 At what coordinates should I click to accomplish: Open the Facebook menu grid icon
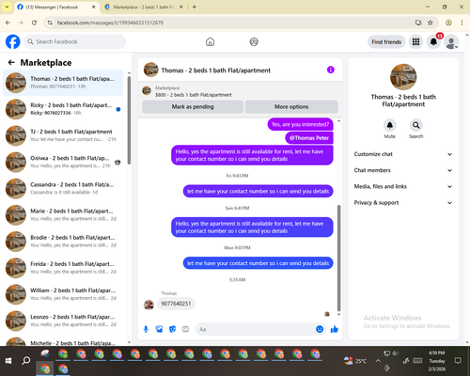point(415,41)
